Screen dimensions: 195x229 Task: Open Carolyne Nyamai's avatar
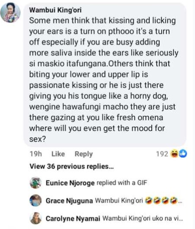point(35,218)
